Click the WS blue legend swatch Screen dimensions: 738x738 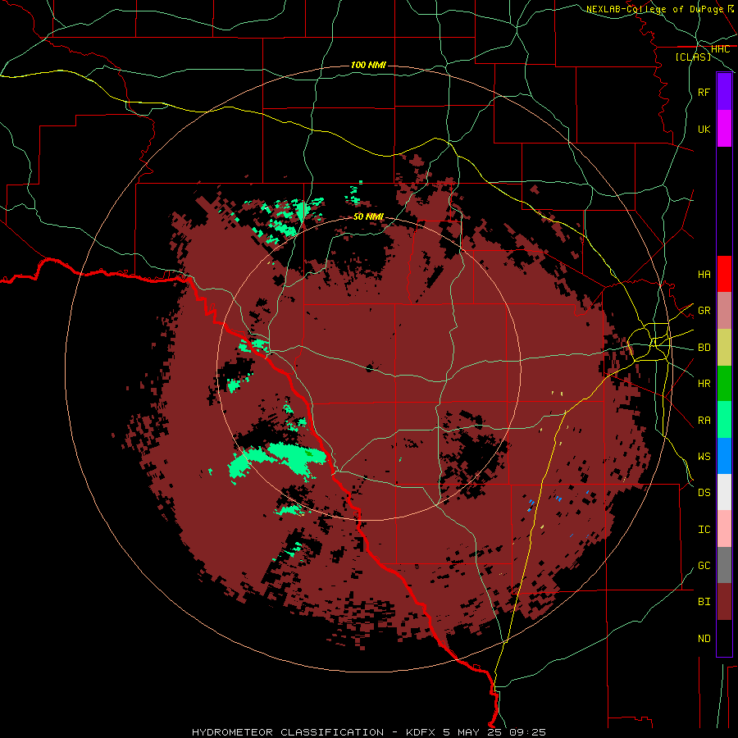[724, 456]
